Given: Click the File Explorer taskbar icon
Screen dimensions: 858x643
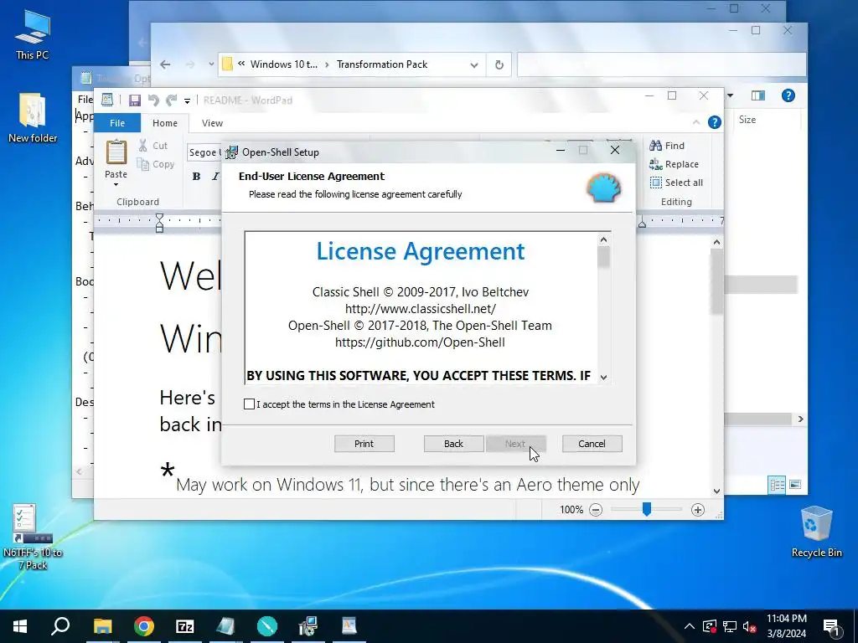Looking at the screenshot, I should 102,626.
